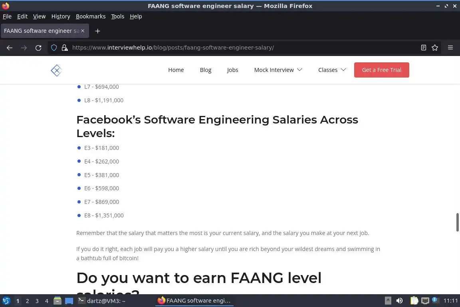Open a new tab with plus button

[x=98, y=31]
